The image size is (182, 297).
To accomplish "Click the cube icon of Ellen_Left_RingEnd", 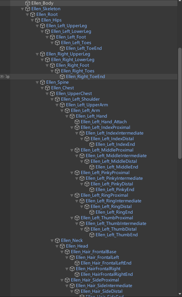I will pyautogui.click(x=92, y=212).
